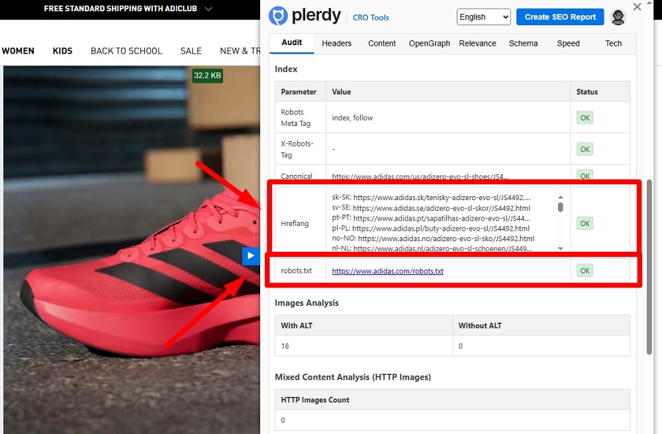The image size is (662, 434).
Task: Click the page scrollbar up arrow
Action: coord(649,4)
